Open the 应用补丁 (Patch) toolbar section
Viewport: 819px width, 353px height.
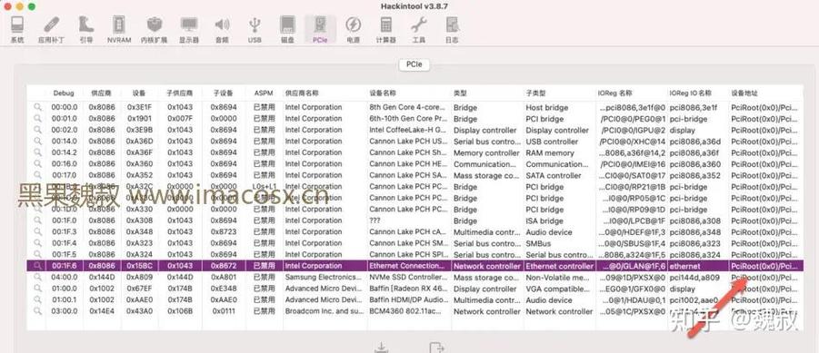pyautogui.click(x=51, y=29)
